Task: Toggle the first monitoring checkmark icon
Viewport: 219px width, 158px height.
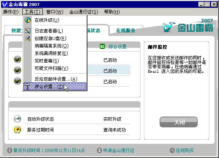Action: (18, 59)
